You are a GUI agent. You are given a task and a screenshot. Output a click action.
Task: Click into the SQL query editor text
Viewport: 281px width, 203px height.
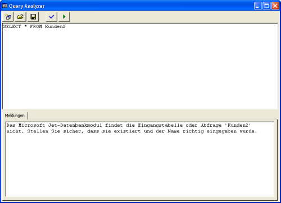click(x=140, y=66)
